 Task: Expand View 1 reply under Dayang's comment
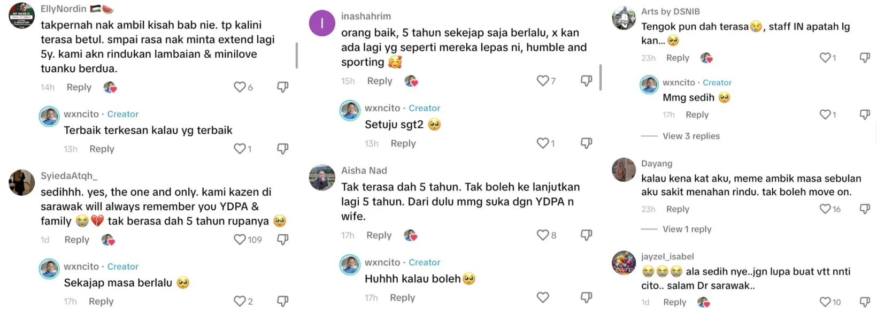point(687,229)
